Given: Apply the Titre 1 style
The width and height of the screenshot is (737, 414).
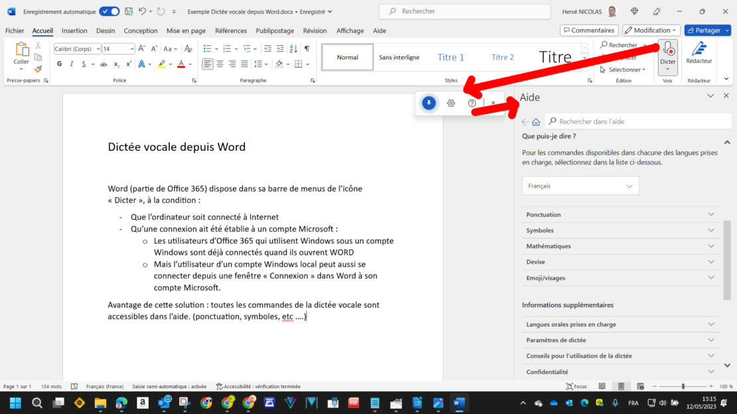Looking at the screenshot, I should [x=451, y=57].
